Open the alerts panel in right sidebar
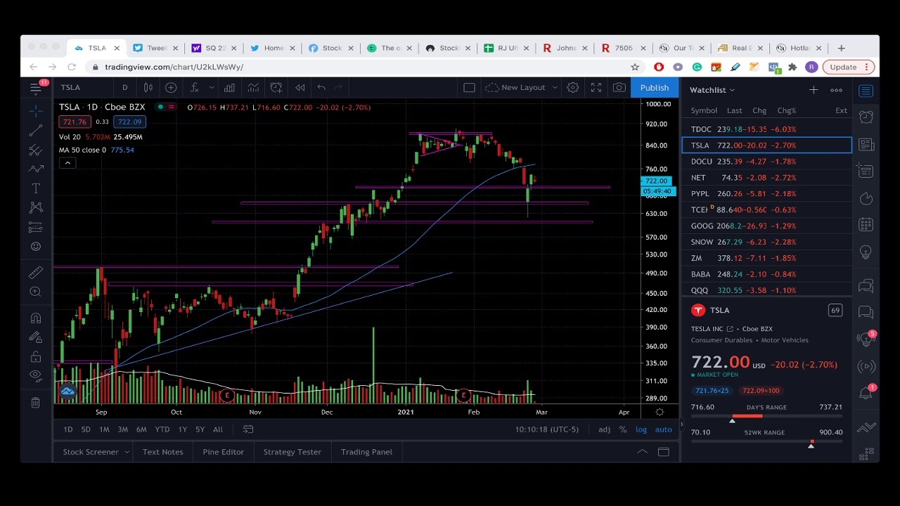This screenshot has width=900, height=506. pos(866,117)
